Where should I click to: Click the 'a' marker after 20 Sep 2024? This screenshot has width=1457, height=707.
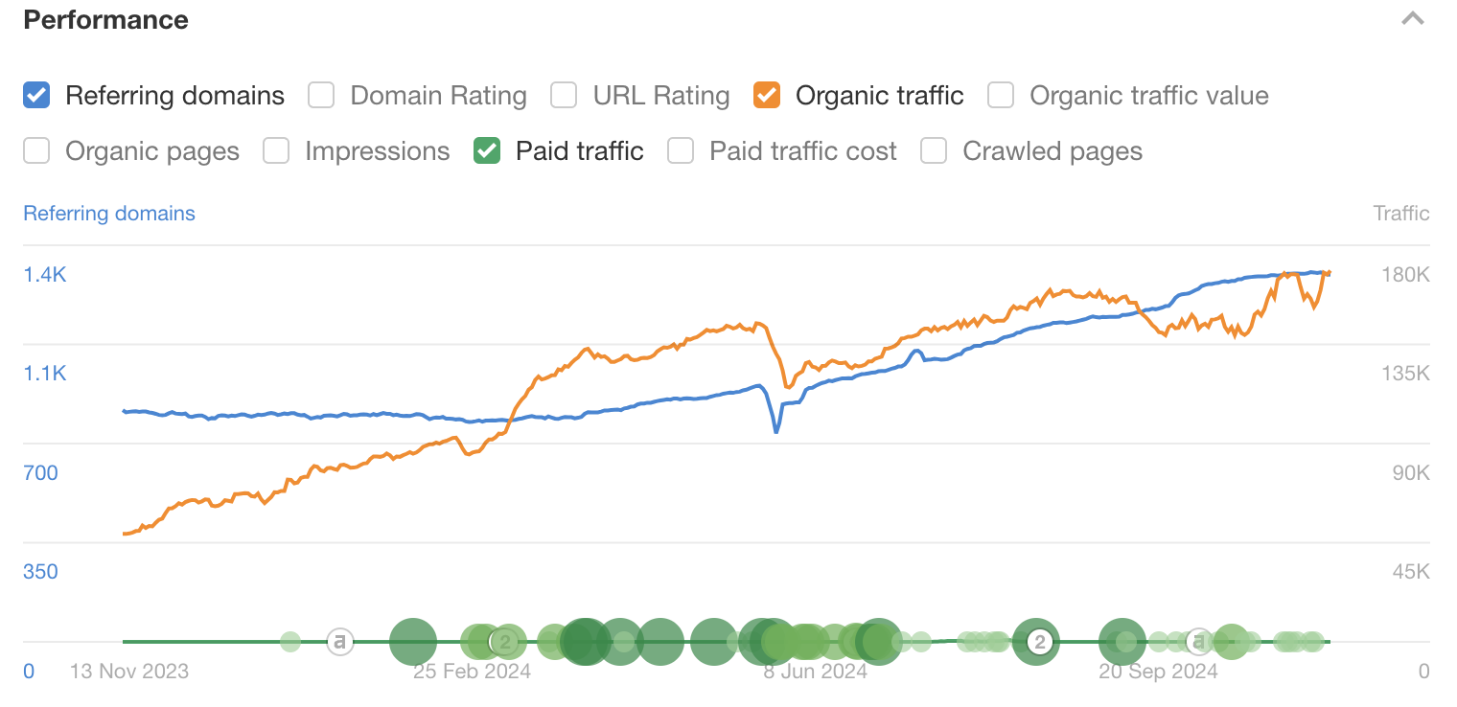[1197, 641]
